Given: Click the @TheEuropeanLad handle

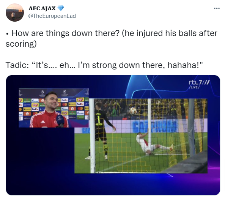Looking at the screenshot, I should [x=52, y=16].
